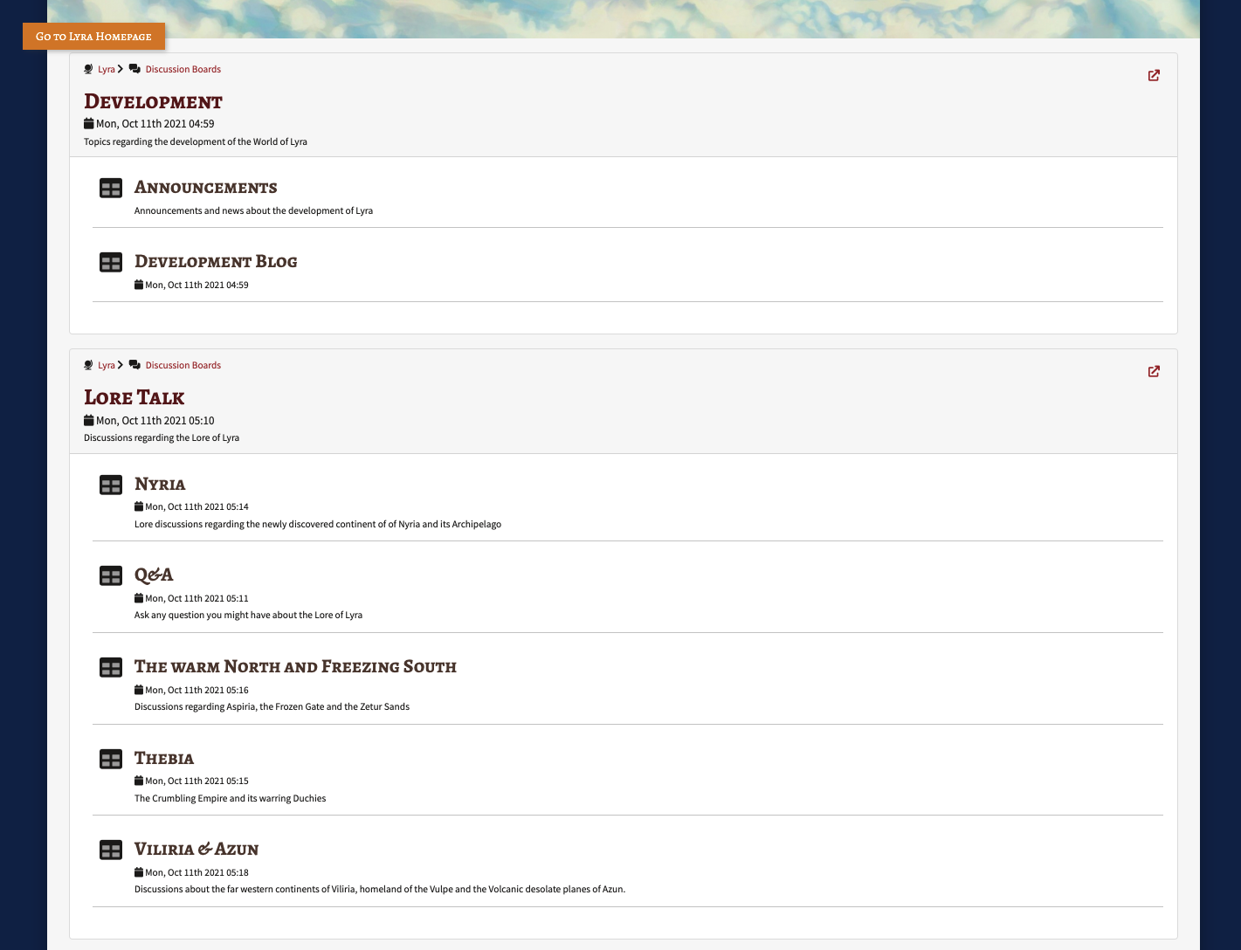Open the Development Blog board
The width and height of the screenshot is (1241, 950).
coord(216,262)
